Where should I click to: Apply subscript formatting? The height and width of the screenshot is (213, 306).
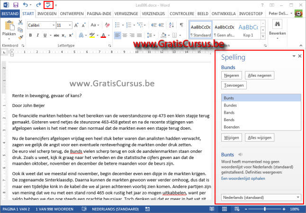click(64, 35)
